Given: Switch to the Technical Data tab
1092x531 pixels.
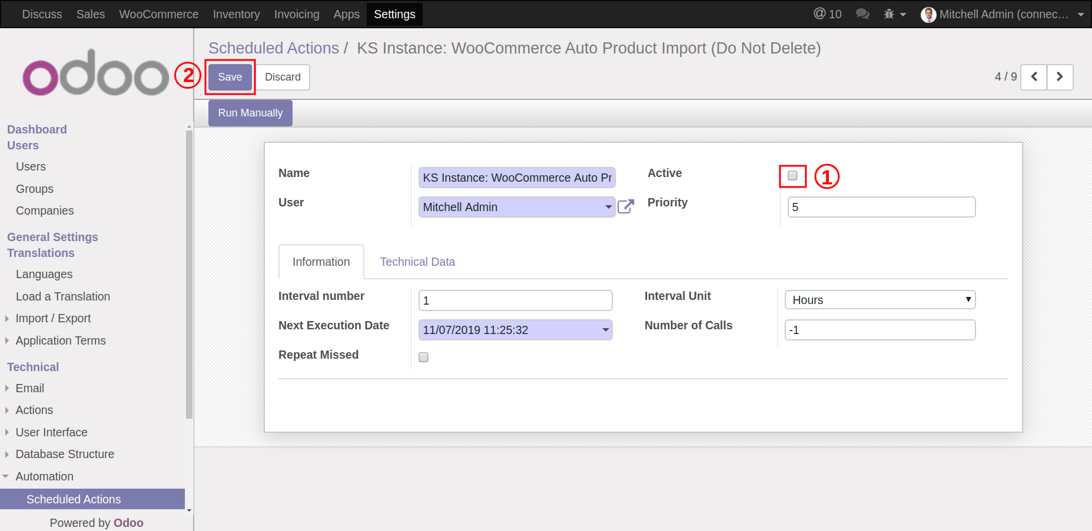Looking at the screenshot, I should (417, 262).
